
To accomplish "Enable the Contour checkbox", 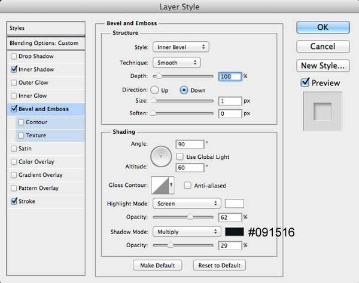I will [21, 122].
